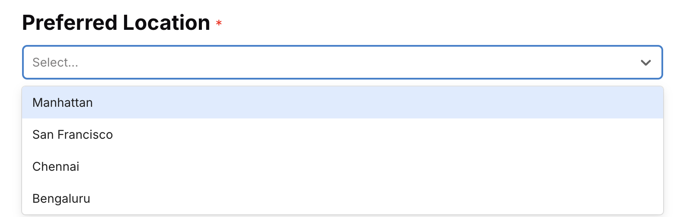Click the dropdown chevron arrow icon

coord(645,63)
